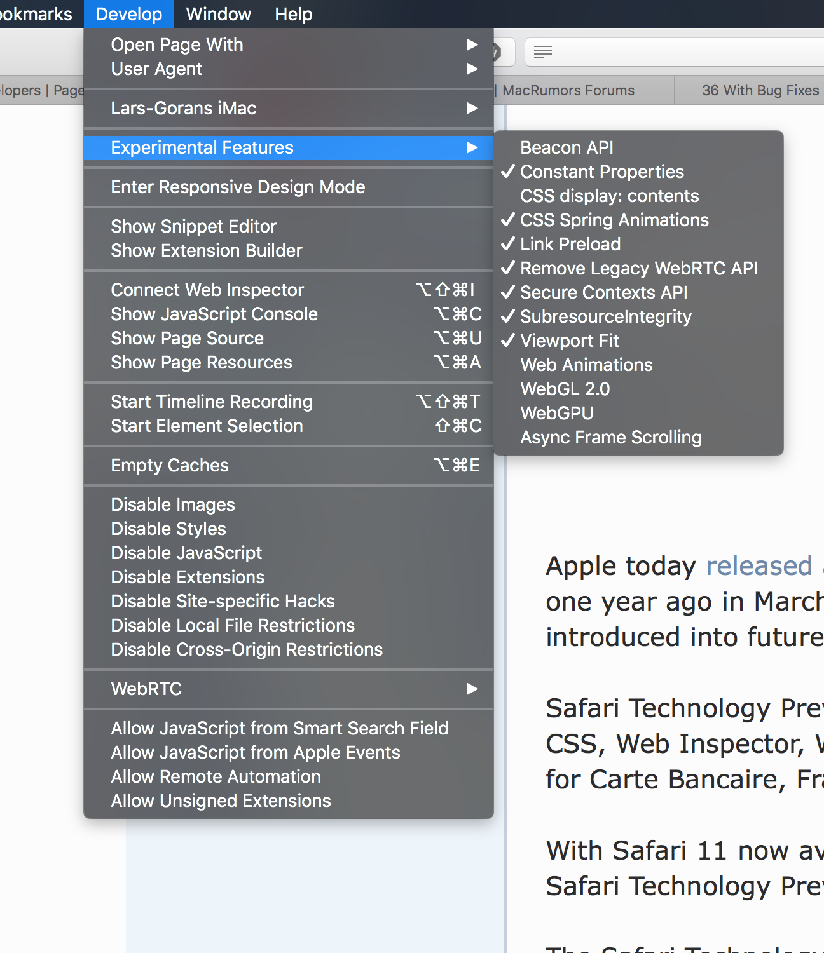Select Disable JavaScript
The height and width of the screenshot is (953, 824).
tap(289, 553)
